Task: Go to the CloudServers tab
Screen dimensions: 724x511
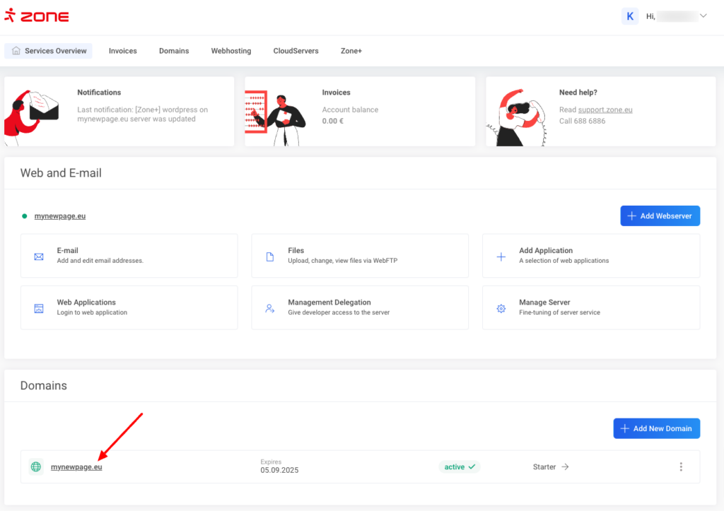Action: click(296, 51)
